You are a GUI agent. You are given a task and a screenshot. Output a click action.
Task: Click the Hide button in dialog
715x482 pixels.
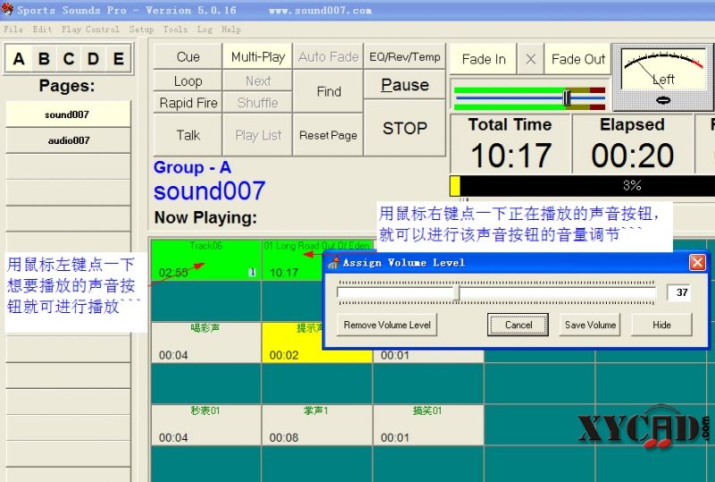661,325
